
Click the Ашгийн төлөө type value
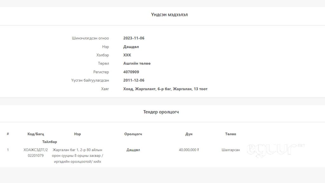pyautogui.click(x=137, y=64)
